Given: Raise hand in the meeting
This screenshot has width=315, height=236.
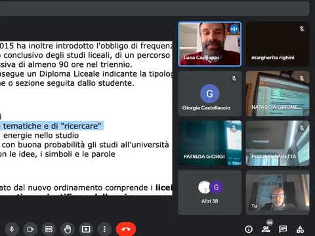Looking at the screenshot, I should pyautogui.click(x=68, y=229).
